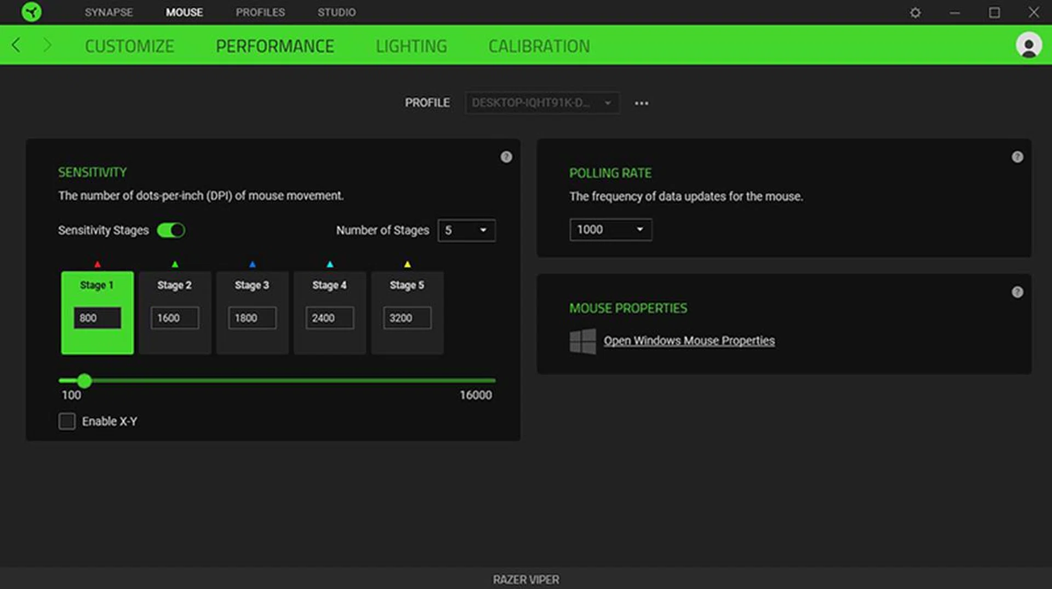Open settings via the gear icon
The width and height of the screenshot is (1052, 589).
(915, 13)
